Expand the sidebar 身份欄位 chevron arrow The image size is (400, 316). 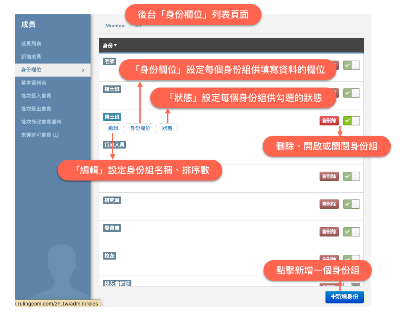click(83, 70)
